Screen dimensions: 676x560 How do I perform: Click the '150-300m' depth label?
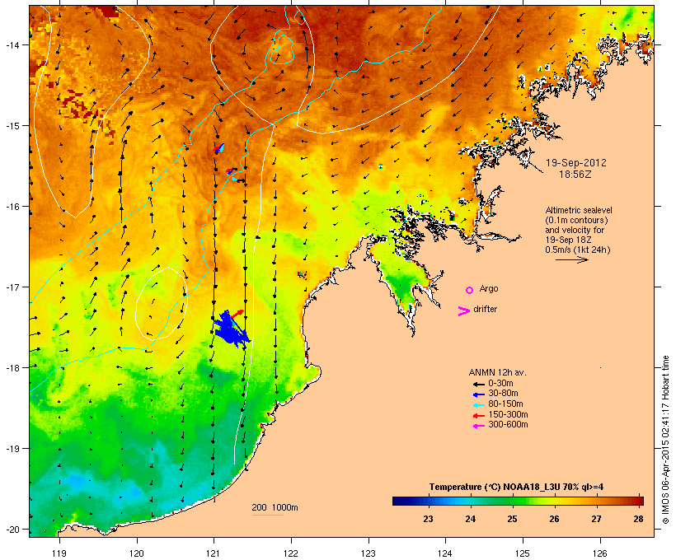508,415
